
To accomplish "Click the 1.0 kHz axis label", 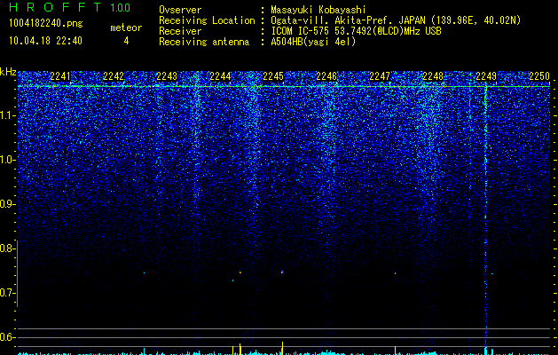I will (8, 160).
